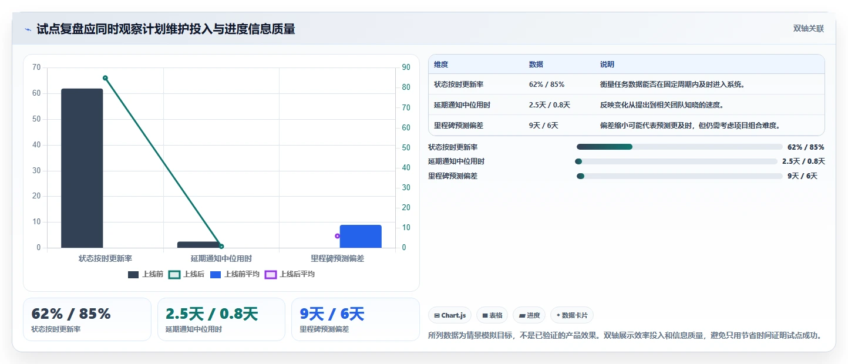Click the 状态按时更新率 progress bar
The image size is (848, 364).
(x=679, y=147)
